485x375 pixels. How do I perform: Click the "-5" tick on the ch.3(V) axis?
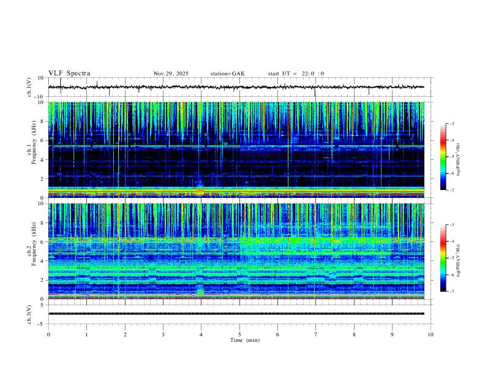tap(42, 324)
